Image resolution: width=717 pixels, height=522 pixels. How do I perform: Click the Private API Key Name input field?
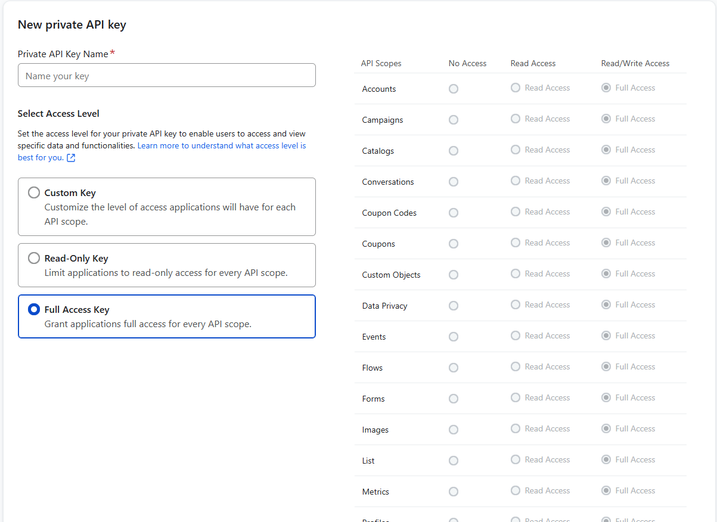click(167, 76)
